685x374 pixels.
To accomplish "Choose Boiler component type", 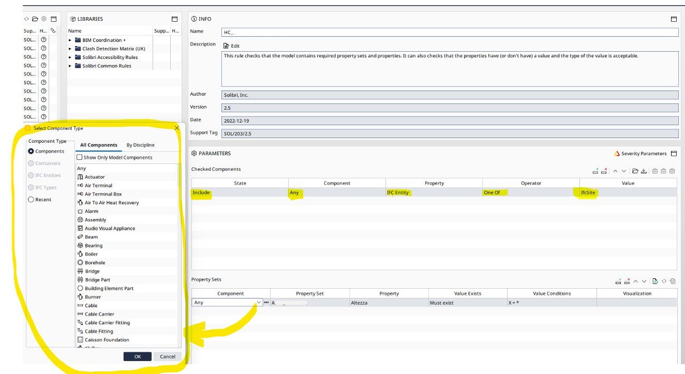I will (x=91, y=254).
